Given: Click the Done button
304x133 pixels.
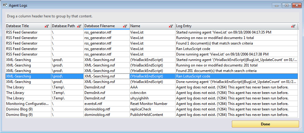Looking at the screenshot, I should pyautogui.click(x=265, y=124).
